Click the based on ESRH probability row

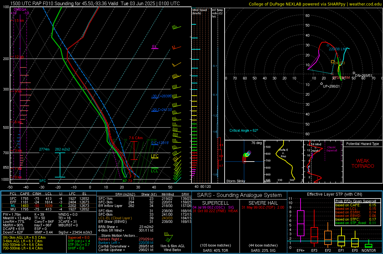356,212
